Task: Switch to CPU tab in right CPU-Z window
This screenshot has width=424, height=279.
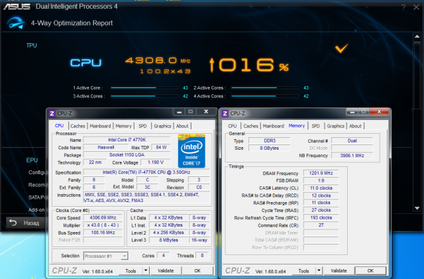Action: tap(233, 126)
